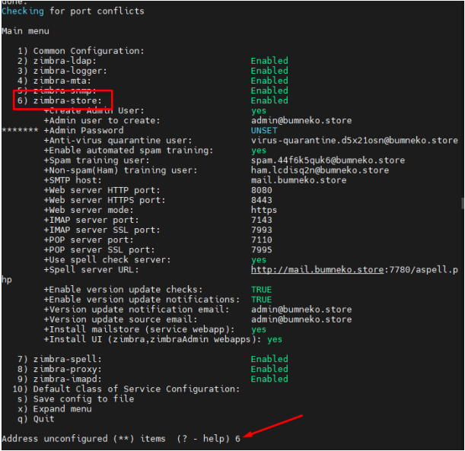Click the '7995' port value
This screenshot has height=451, width=465.
coord(262,250)
